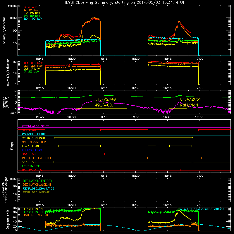Screen dimensions: 234x234
Task: Click the "M" level on GOES axis
Action: [16, 91]
